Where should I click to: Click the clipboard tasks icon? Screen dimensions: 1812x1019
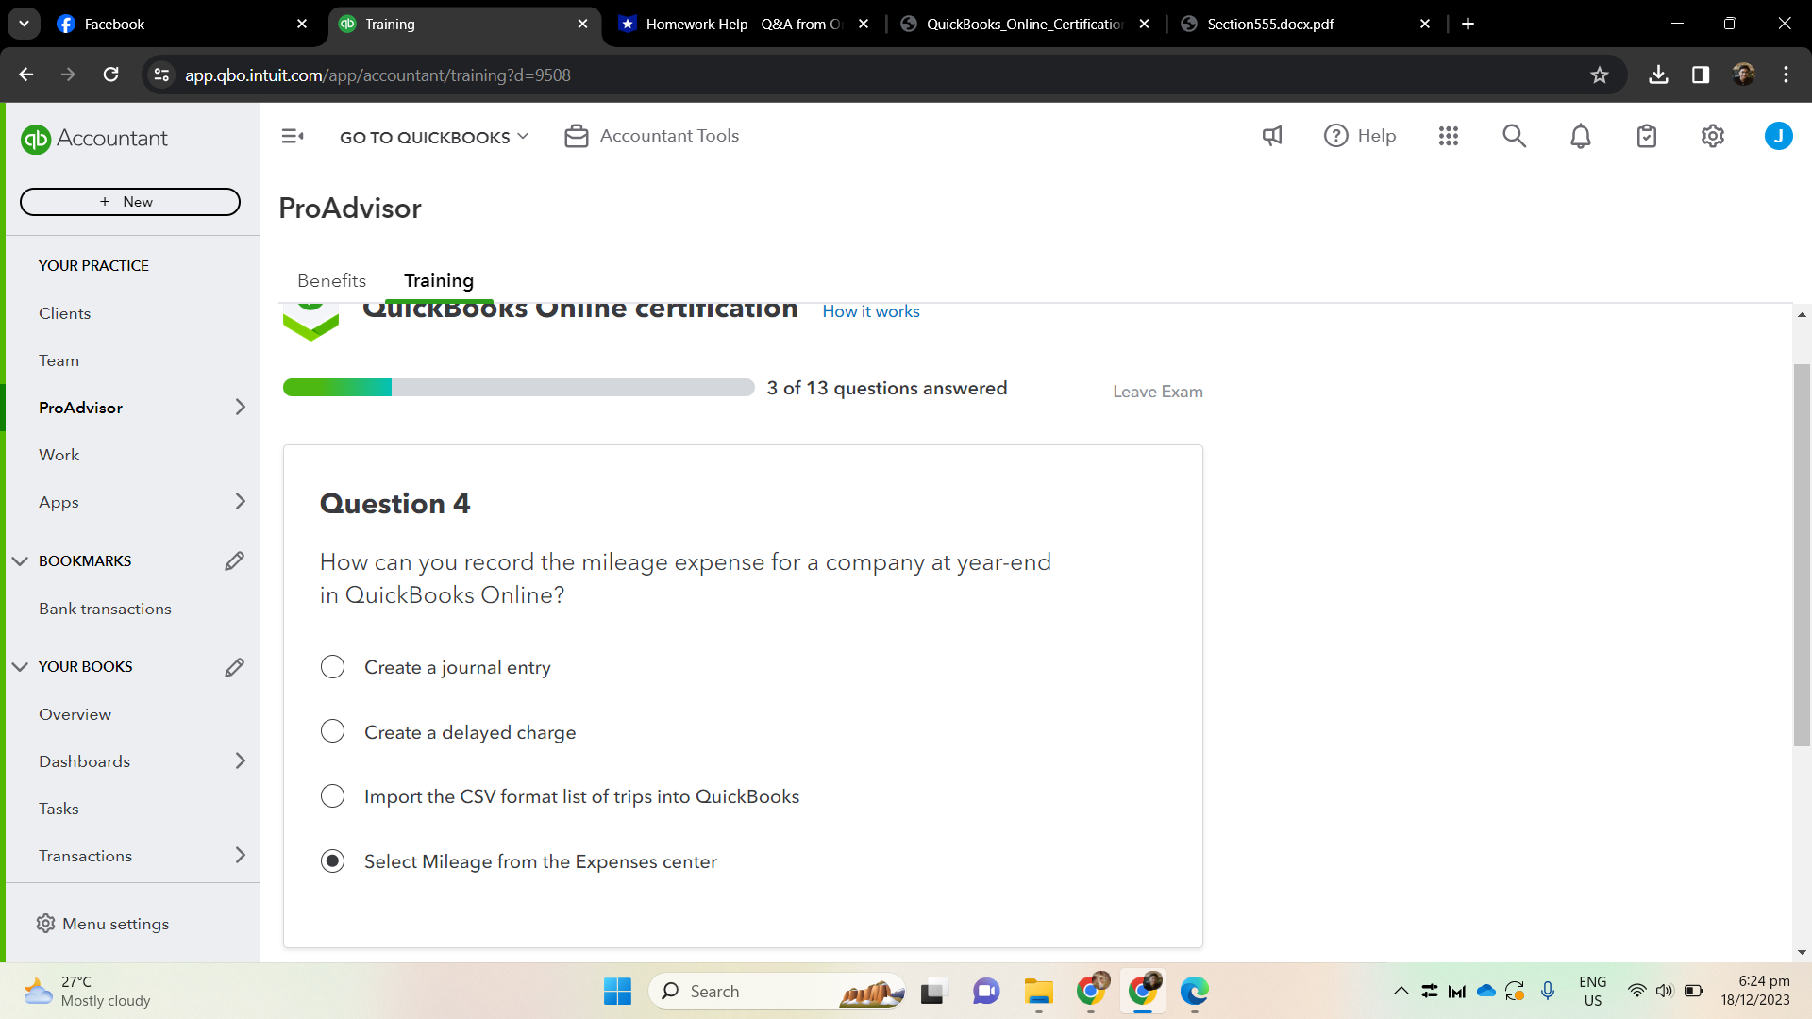[x=1646, y=136]
